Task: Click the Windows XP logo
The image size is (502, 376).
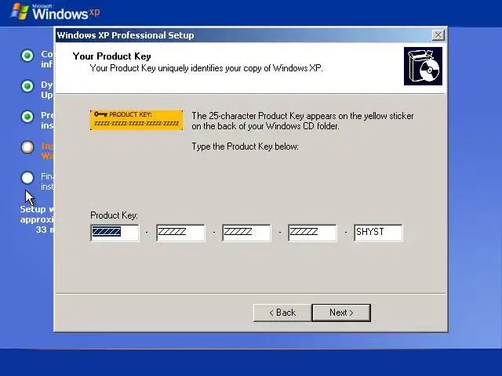Action: point(56,13)
